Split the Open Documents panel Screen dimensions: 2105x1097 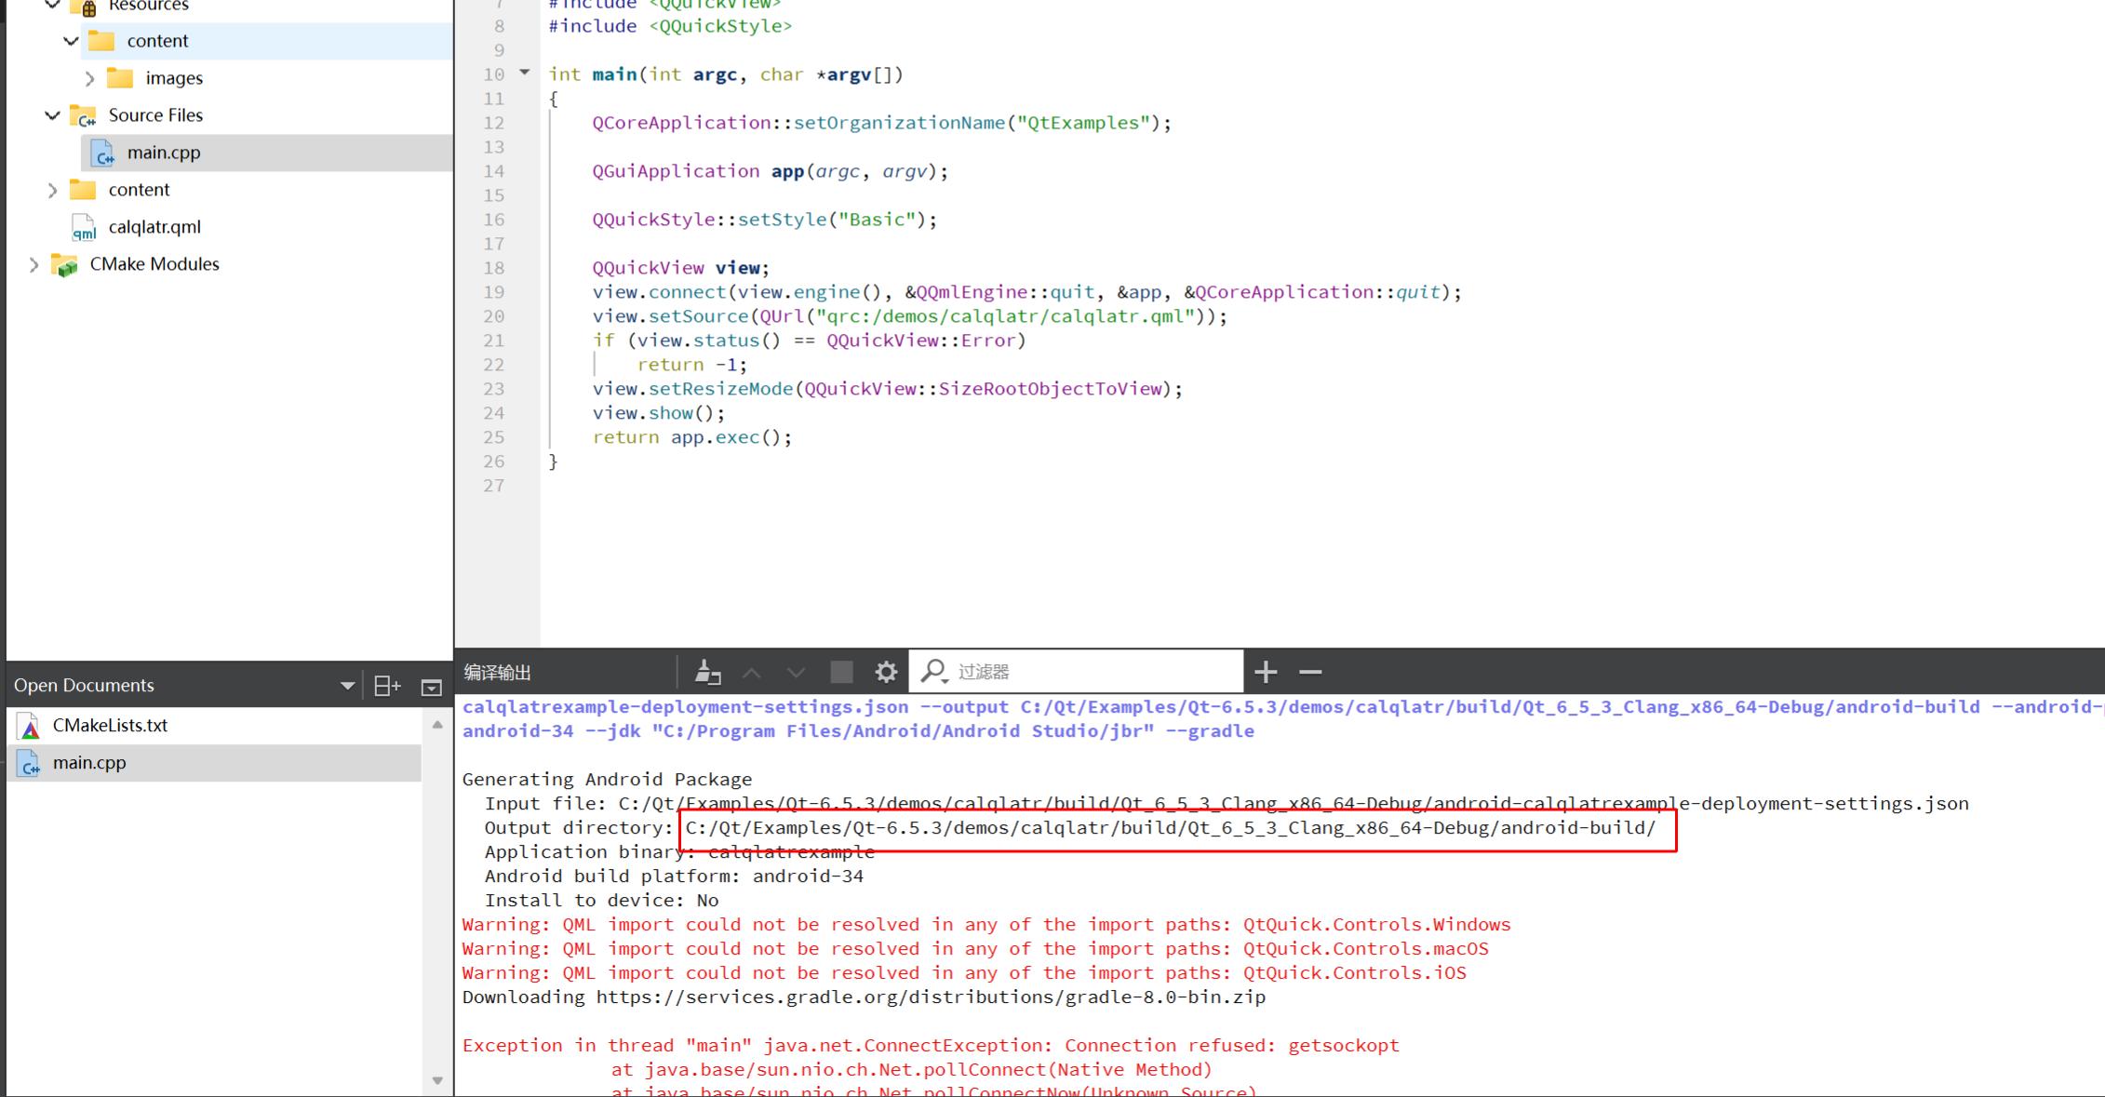click(386, 687)
